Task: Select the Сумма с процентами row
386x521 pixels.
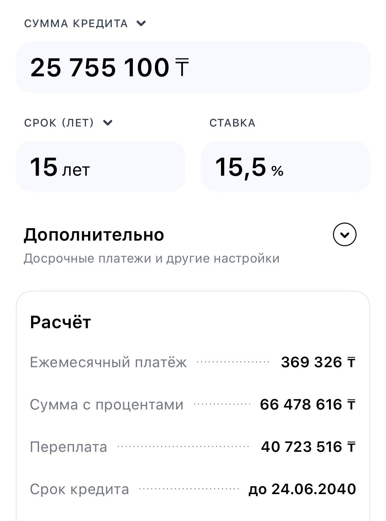Action: 193,405
